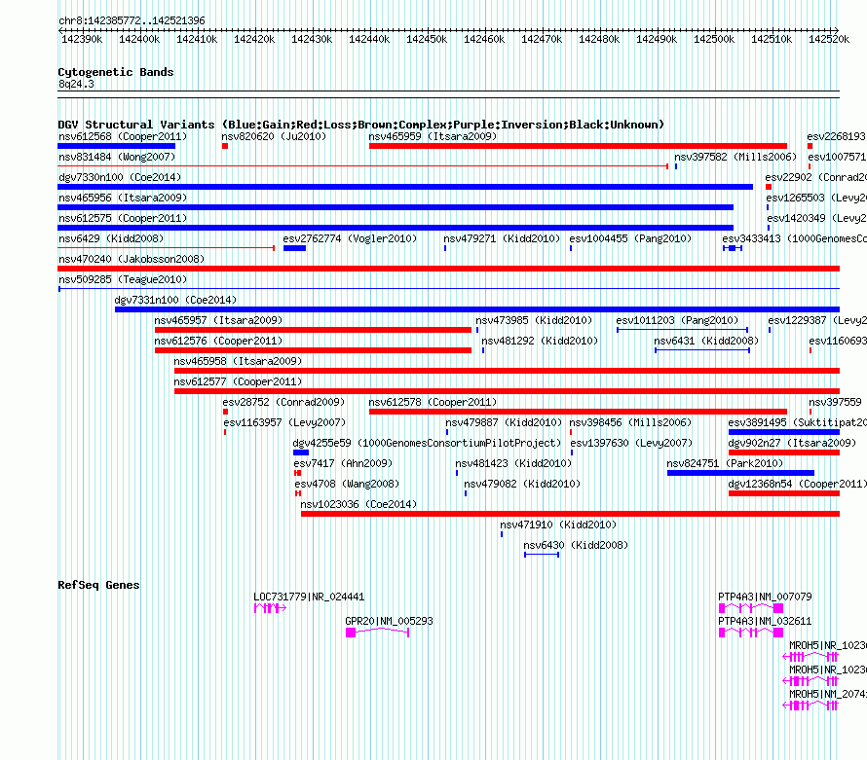The image size is (867, 760).
Task: Click the Cytogenetic Bands track title
Action: (x=116, y=72)
